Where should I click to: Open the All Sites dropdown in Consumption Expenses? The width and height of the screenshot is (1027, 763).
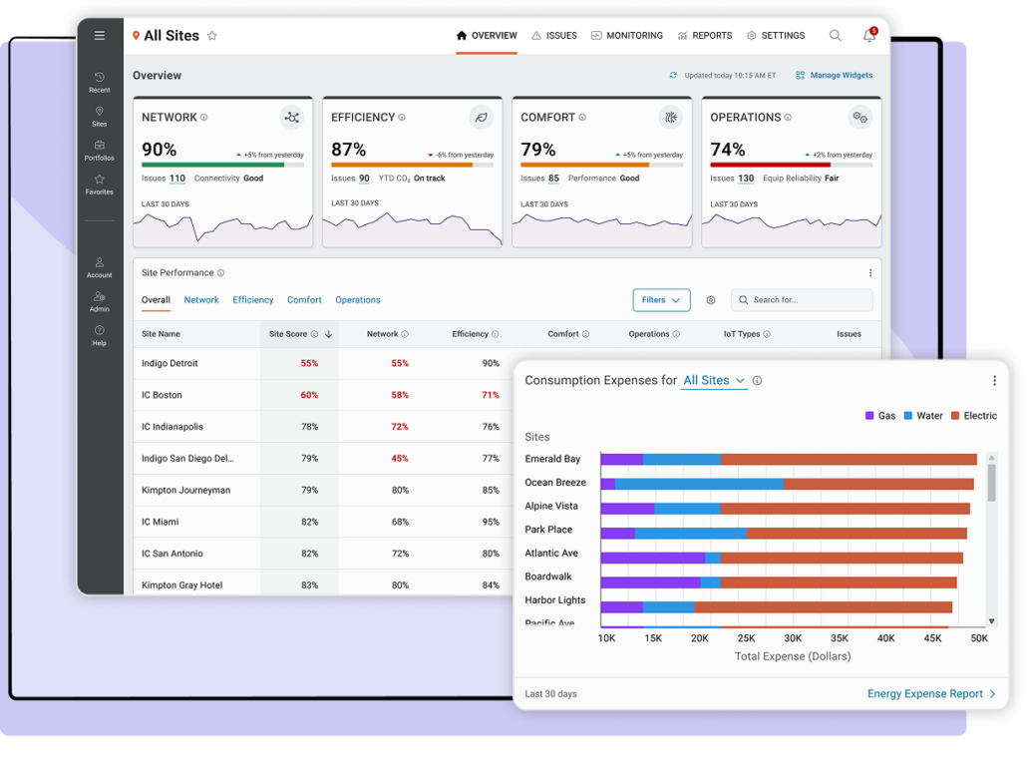pyautogui.click(x=714, y=381)
